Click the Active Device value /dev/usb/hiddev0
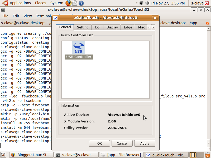This screenshot has height=158, width=211. pyautogui.click(x=124, y=115)
